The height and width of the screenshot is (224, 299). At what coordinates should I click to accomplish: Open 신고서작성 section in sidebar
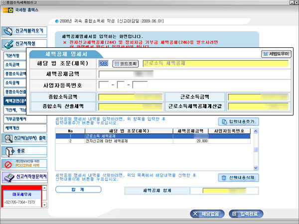24,44
